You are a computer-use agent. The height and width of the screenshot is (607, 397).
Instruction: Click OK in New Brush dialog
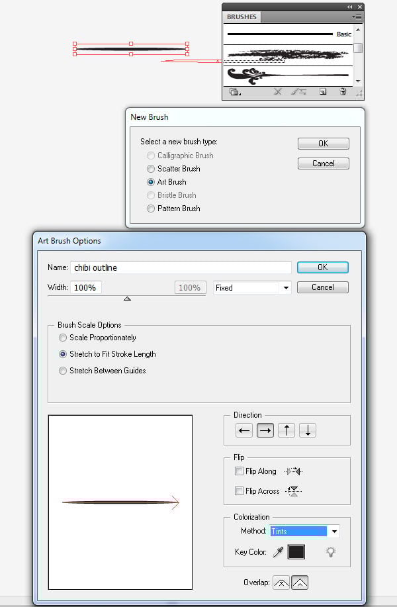point(323,144)
